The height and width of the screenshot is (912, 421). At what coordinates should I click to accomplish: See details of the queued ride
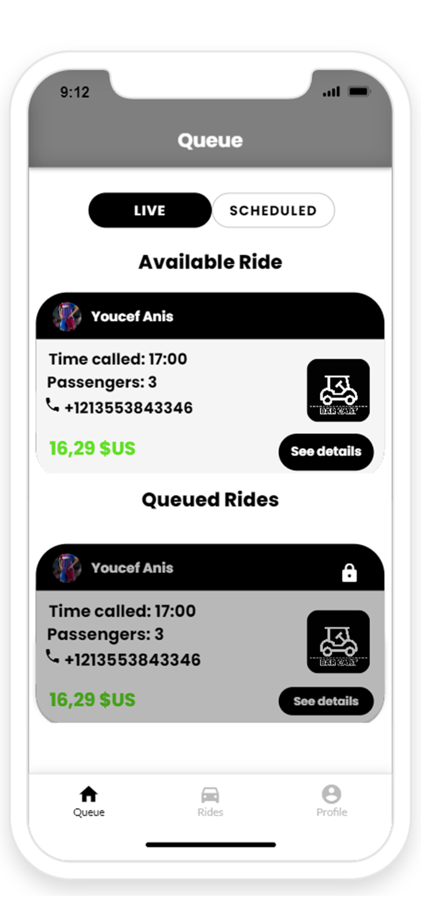coord(326,701)
